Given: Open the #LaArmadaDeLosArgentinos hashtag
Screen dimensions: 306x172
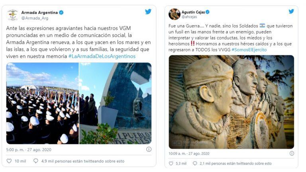Looking at the screenshot, I should pyautogui.click(x=102, y=57).
